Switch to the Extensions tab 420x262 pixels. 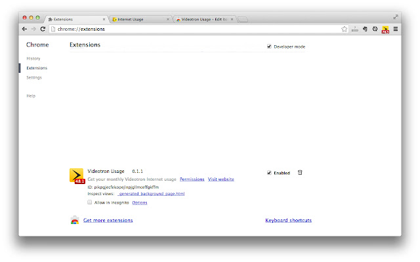[x=76, y=19]
